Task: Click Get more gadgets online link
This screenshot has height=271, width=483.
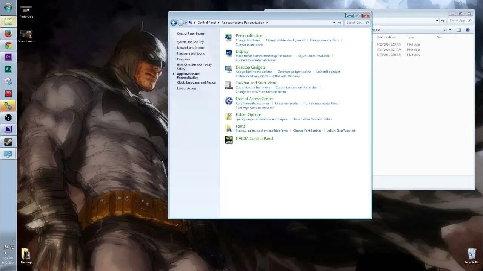Action: [x=294, y=72]
